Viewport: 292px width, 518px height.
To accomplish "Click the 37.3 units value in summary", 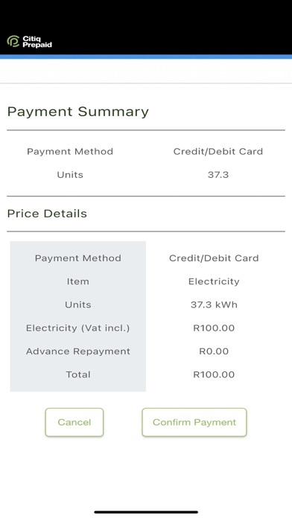I will (x=218, y=174).
